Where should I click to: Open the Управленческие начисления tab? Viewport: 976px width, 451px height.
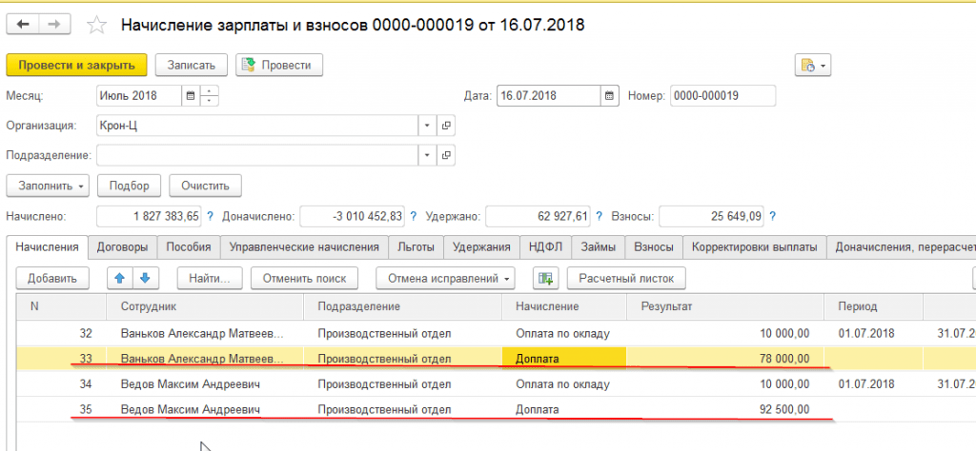point(304,246)
